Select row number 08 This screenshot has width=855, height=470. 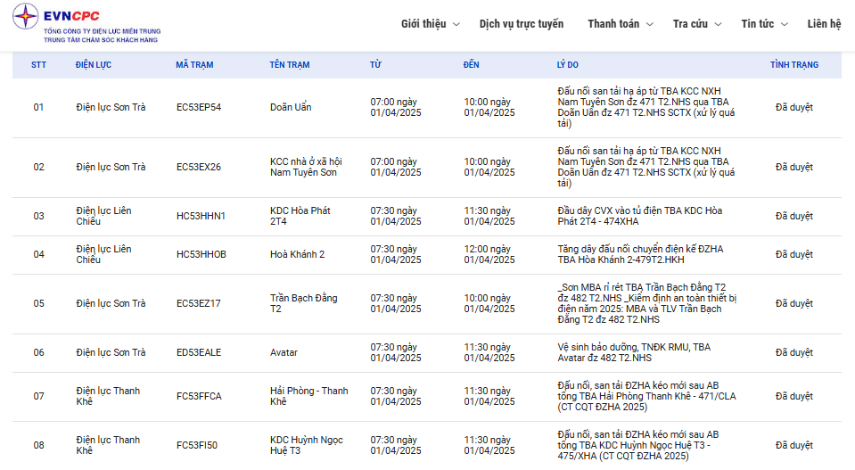[38, 445]
